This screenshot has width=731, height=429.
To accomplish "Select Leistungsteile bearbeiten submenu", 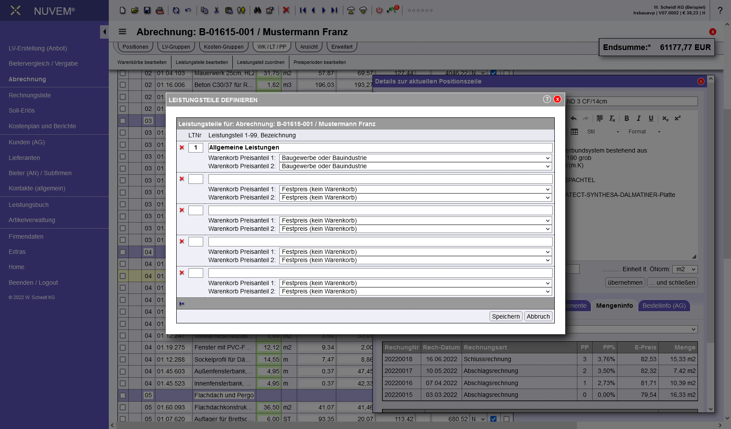I will click(202, 63).
